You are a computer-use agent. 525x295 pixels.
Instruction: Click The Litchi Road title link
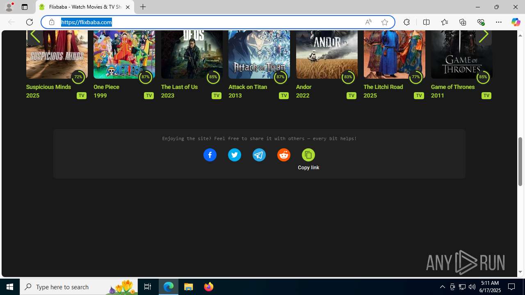coord(383,87)
